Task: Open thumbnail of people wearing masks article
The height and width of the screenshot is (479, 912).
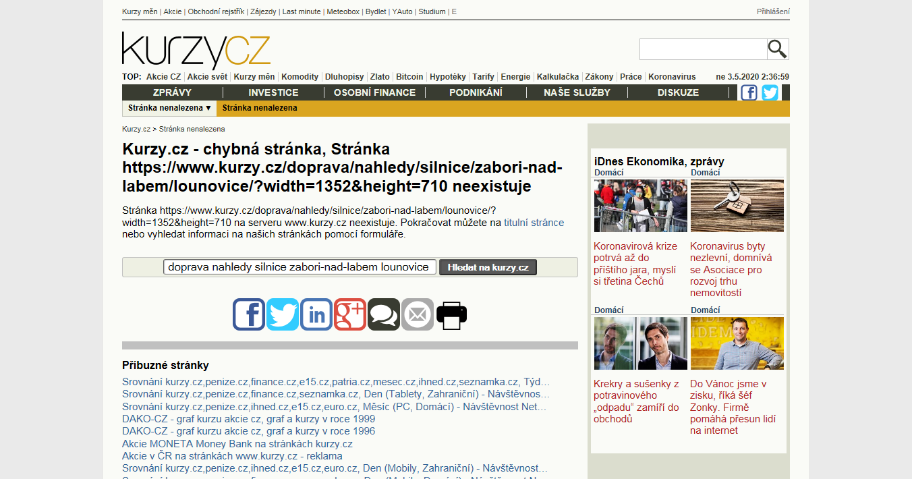Action: [641, 206]
